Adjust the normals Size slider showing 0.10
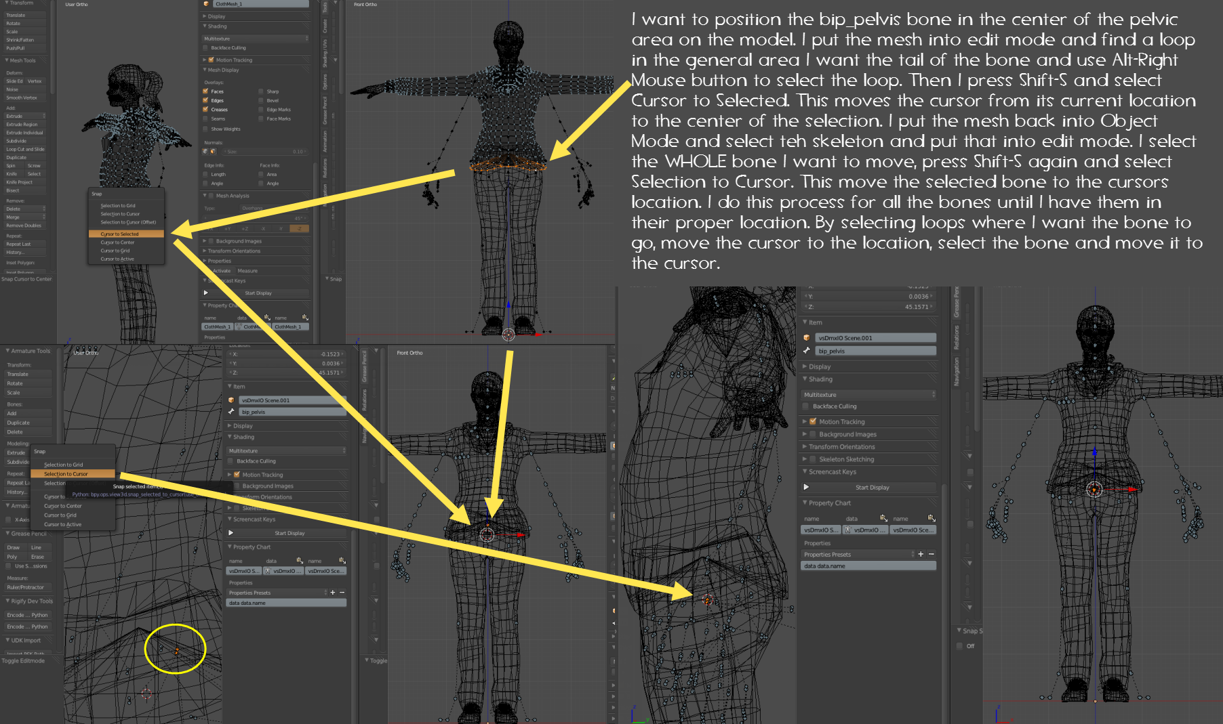 point(264,152)
